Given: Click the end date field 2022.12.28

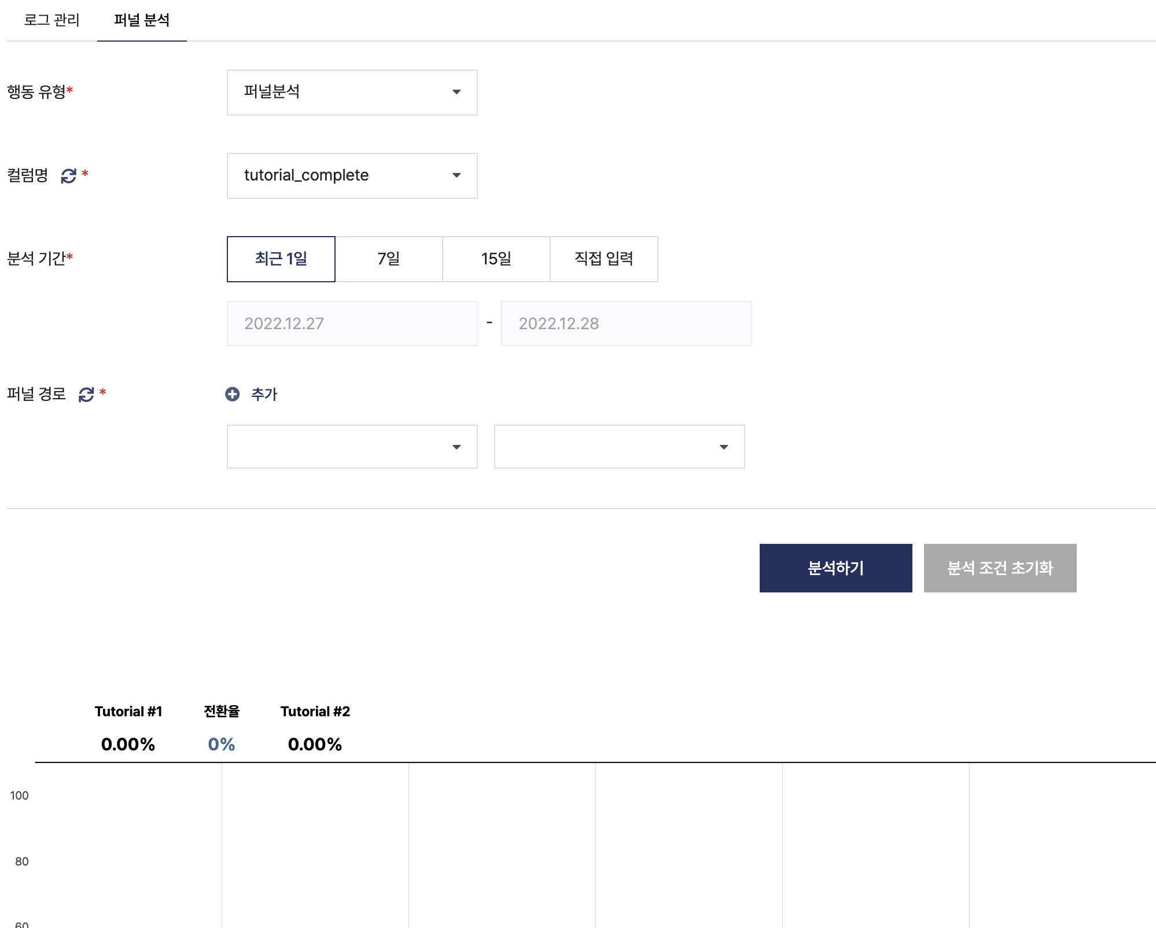Looking at the screenshot, I should click(627, 323).
